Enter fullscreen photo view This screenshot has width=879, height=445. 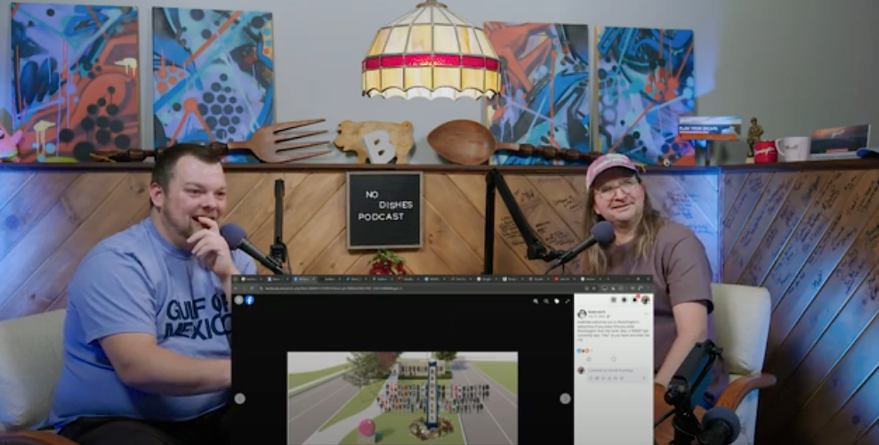pyautogui.click(x=566, y=300)
